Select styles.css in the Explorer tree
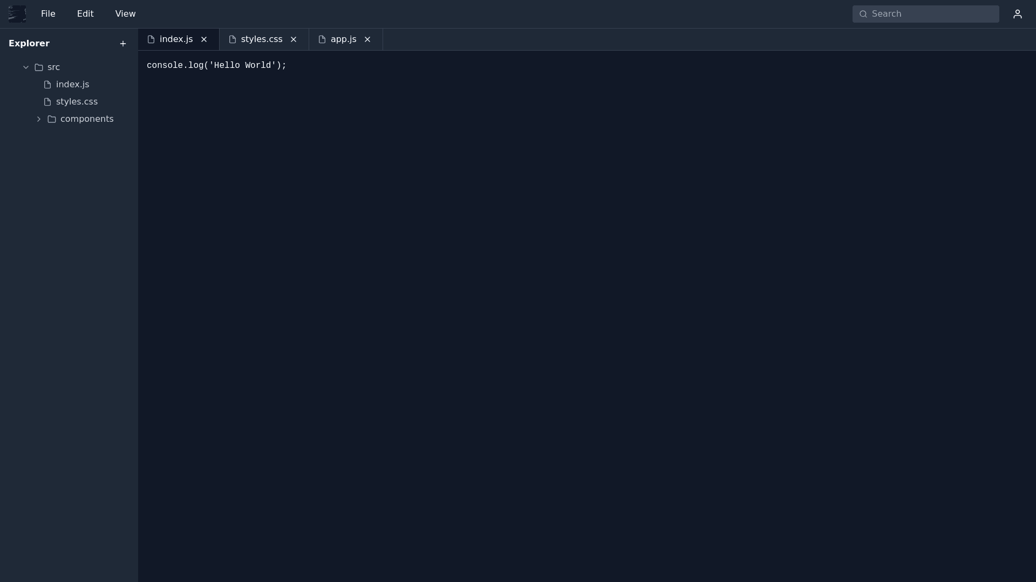1036x582 pixels. coord(77,102)
